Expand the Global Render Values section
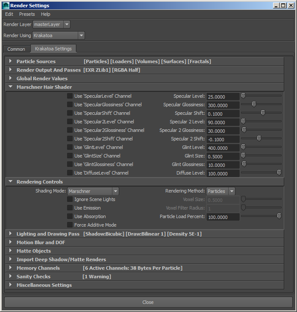Viewport: 297px width, 312px height. click(11, 79)
